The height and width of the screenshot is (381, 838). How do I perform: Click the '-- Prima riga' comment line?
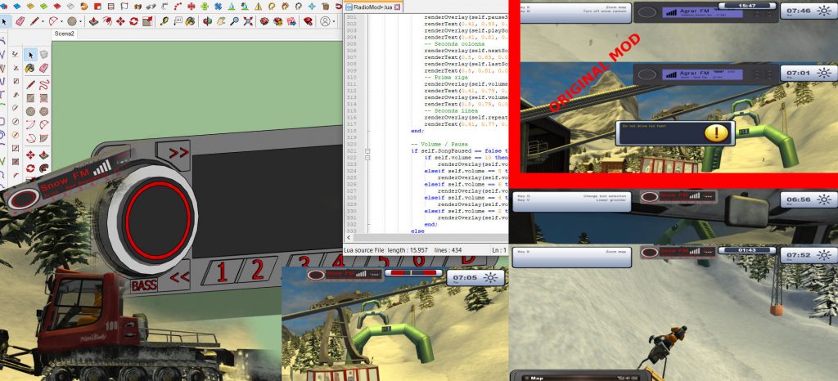coord(447,78)
